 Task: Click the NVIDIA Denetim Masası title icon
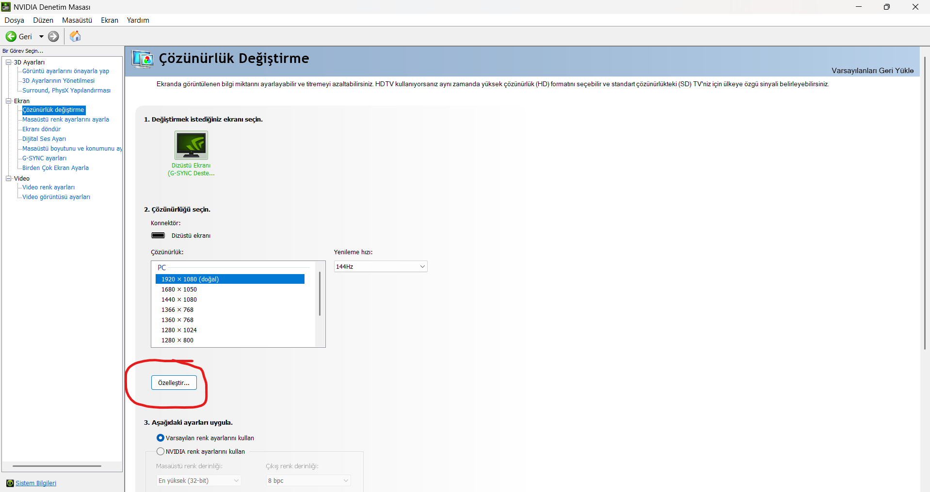pyautogui.click(x=6, y=7)
